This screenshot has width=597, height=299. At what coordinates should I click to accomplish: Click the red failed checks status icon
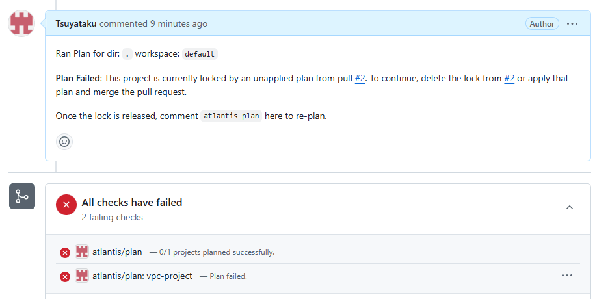coord(66,204)
